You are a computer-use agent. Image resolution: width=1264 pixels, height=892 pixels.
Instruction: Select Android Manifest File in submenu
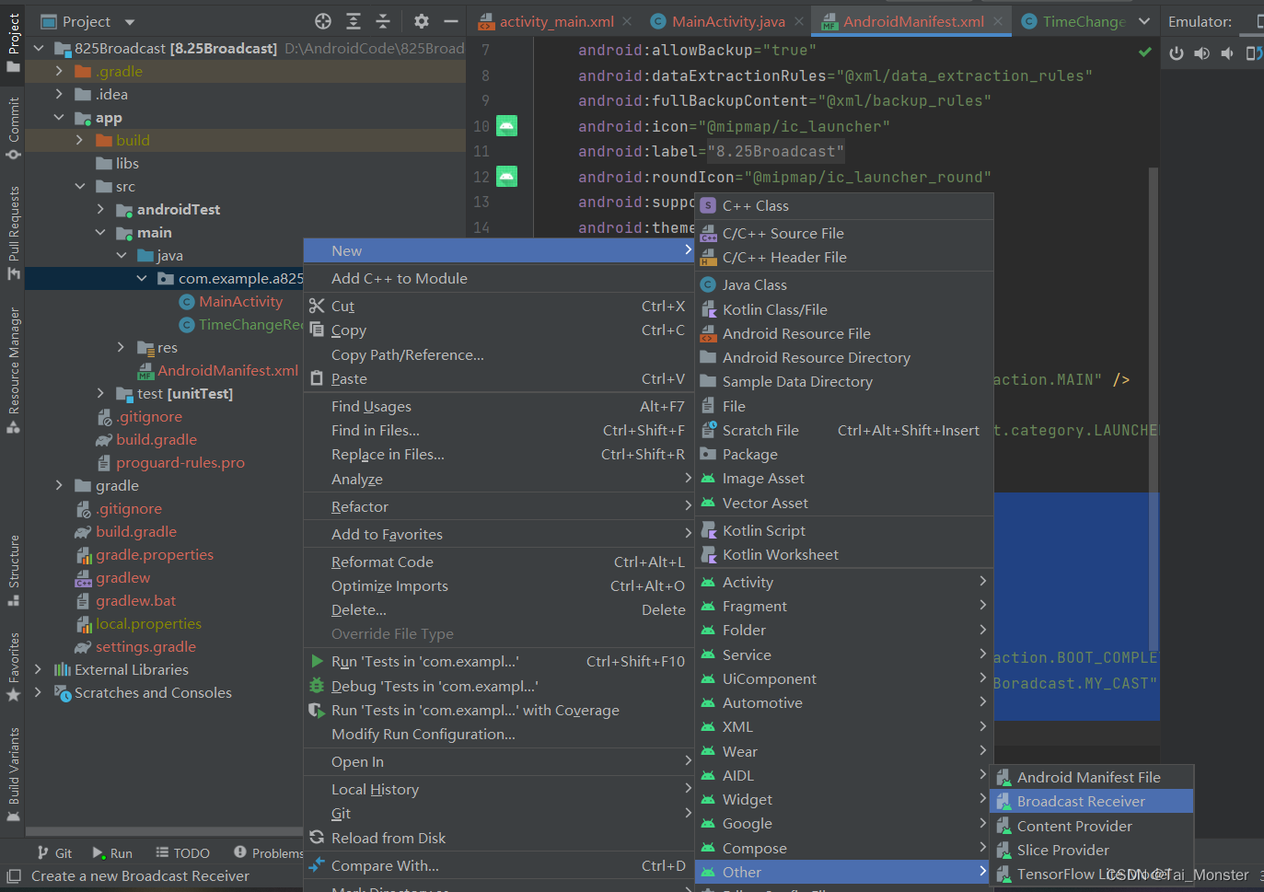[1092, 777]
